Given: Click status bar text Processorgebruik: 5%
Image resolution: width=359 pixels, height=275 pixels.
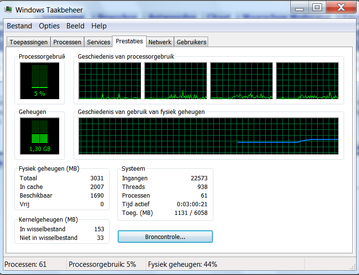Looking at the screenshot, I should point(102,264).
